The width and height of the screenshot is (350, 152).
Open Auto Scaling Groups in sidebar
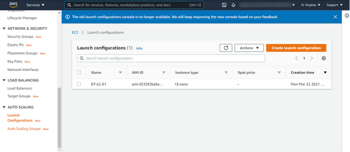pos(24,129)
